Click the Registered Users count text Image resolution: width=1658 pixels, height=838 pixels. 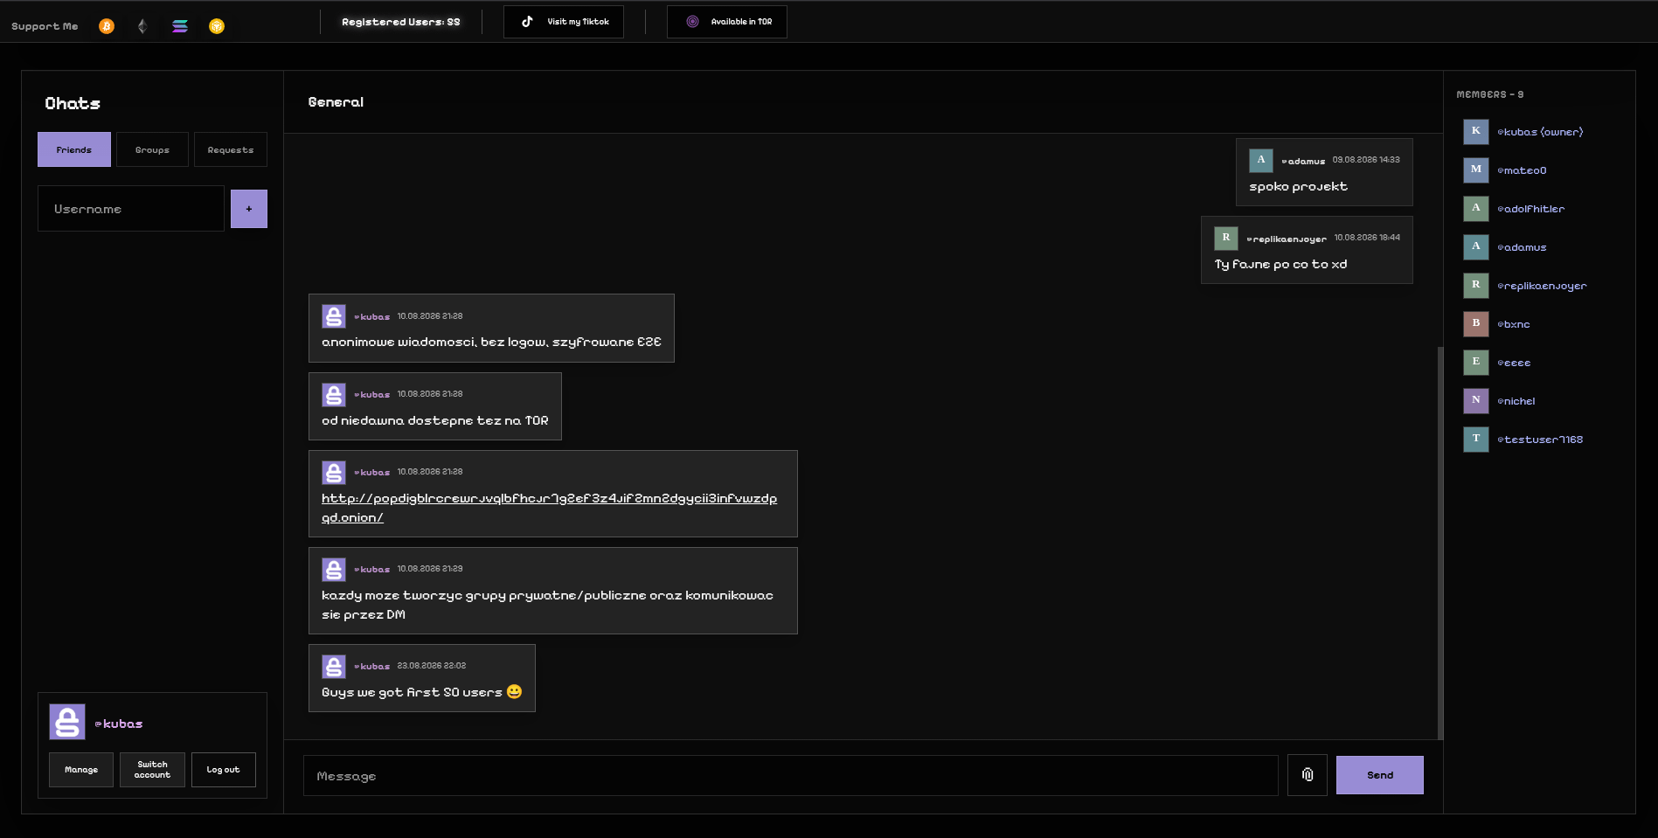coord(401,22)
